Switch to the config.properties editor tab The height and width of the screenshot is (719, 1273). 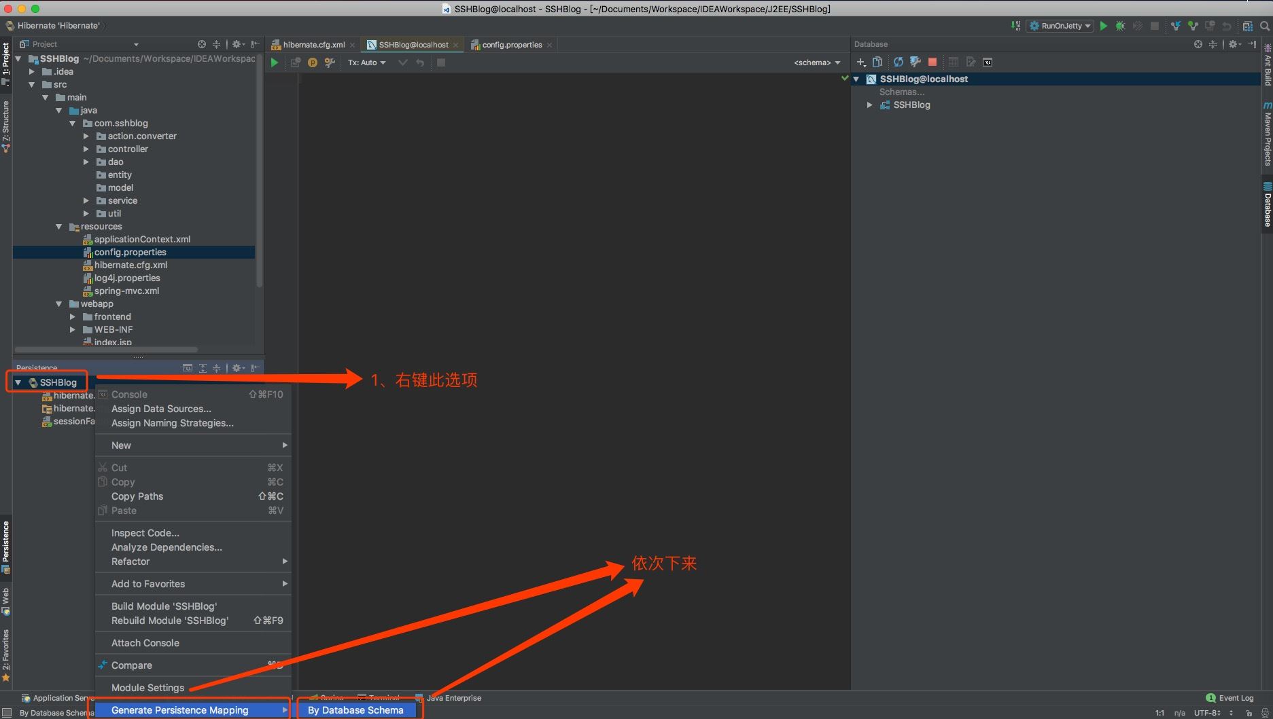tap(512, 45)
